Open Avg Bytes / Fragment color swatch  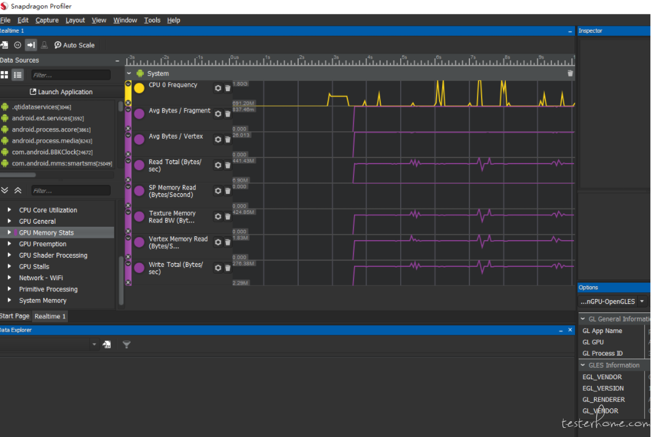coord(139,114)
